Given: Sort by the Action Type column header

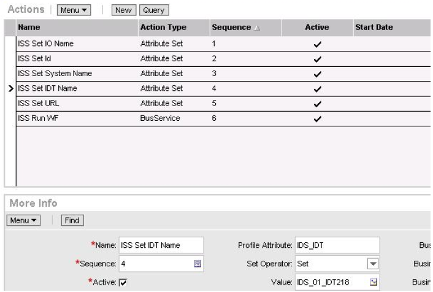Looking at the screenshot, I should pos(161,28).
